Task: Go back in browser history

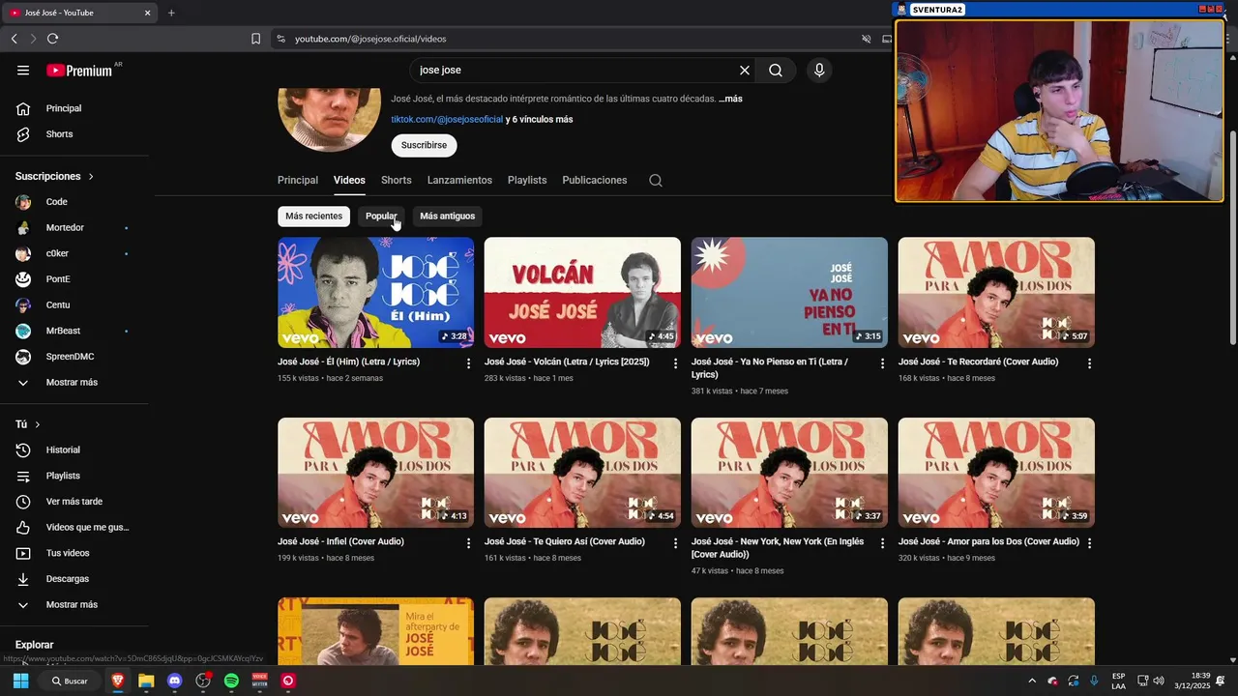Action: (14, 39)
